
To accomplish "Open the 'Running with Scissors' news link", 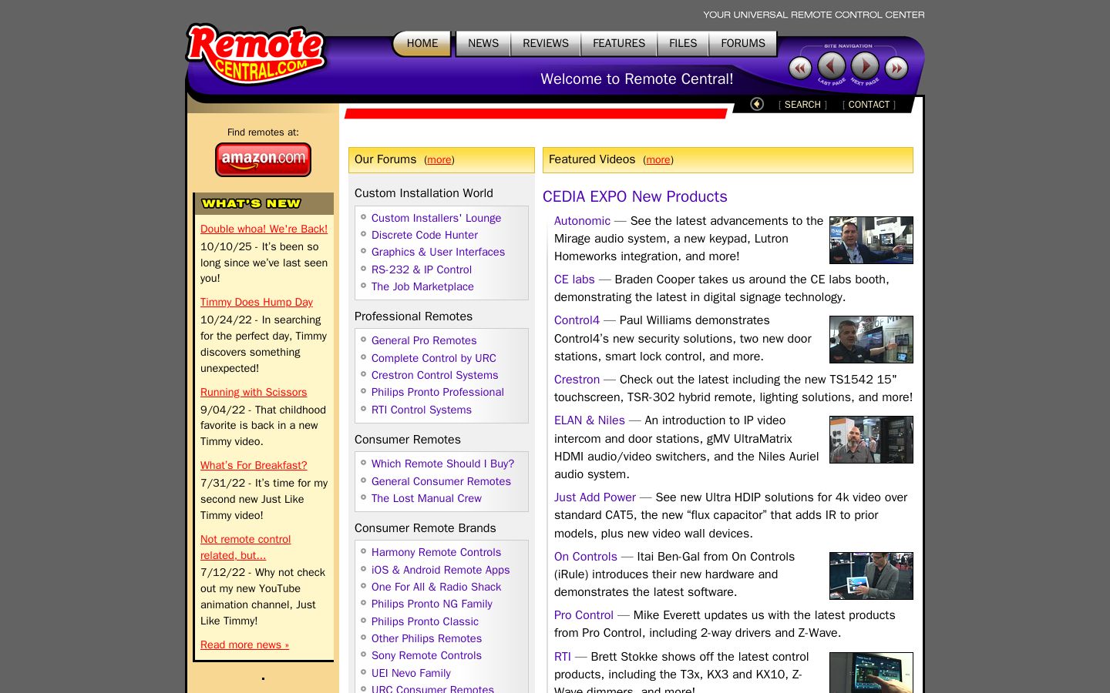I will (254, 392).
